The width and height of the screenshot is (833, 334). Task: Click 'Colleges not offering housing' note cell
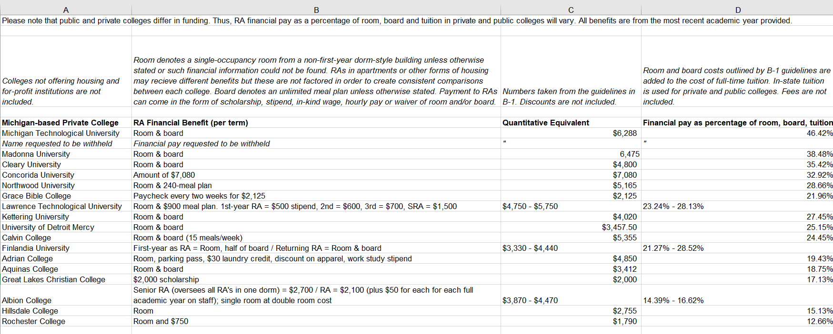tap(66, 71)
